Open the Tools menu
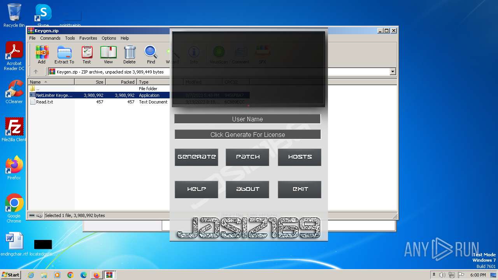This screenshot has width=498, height=280. pyautogui.click(x=70, y=38)
